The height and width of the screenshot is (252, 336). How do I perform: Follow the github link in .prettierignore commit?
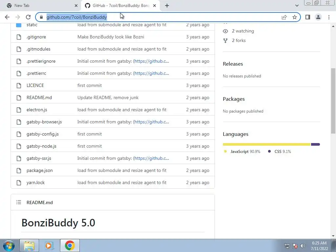(x=152, y=61)
